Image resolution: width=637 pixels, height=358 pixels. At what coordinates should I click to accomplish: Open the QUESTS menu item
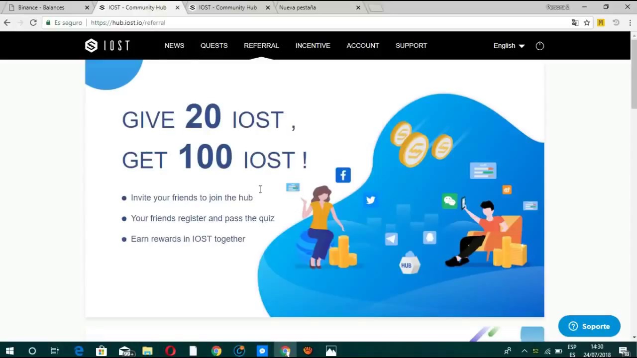point(214,45)
